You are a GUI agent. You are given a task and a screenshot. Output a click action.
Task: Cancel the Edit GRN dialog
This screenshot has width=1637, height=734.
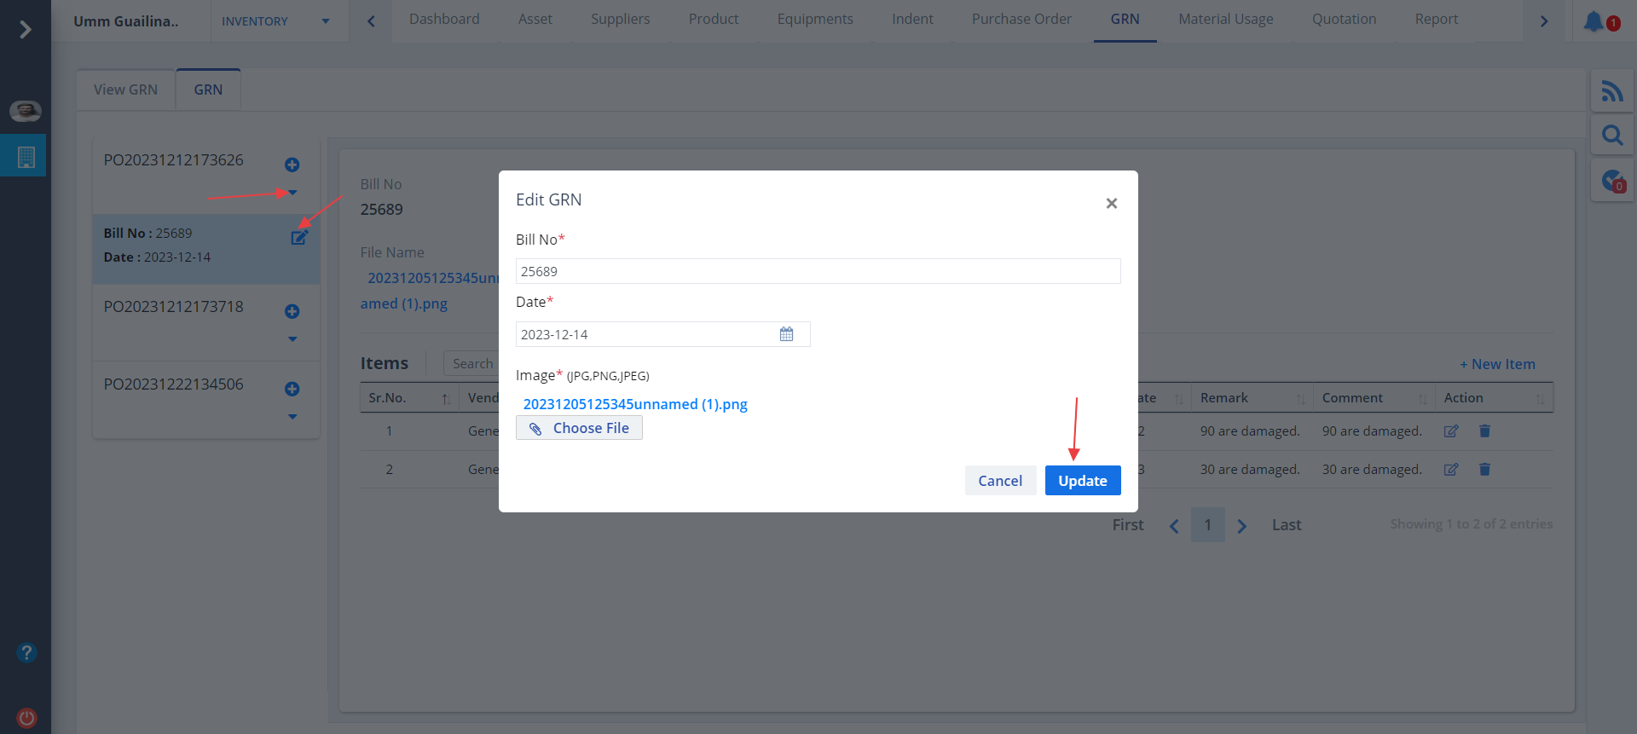pos(999,481)
